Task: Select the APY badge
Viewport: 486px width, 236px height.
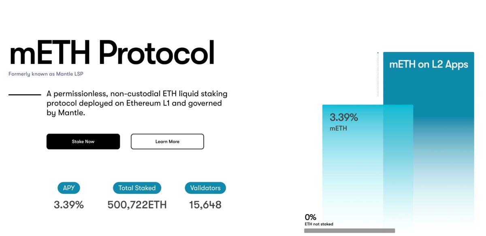Action: pos(69,188)
